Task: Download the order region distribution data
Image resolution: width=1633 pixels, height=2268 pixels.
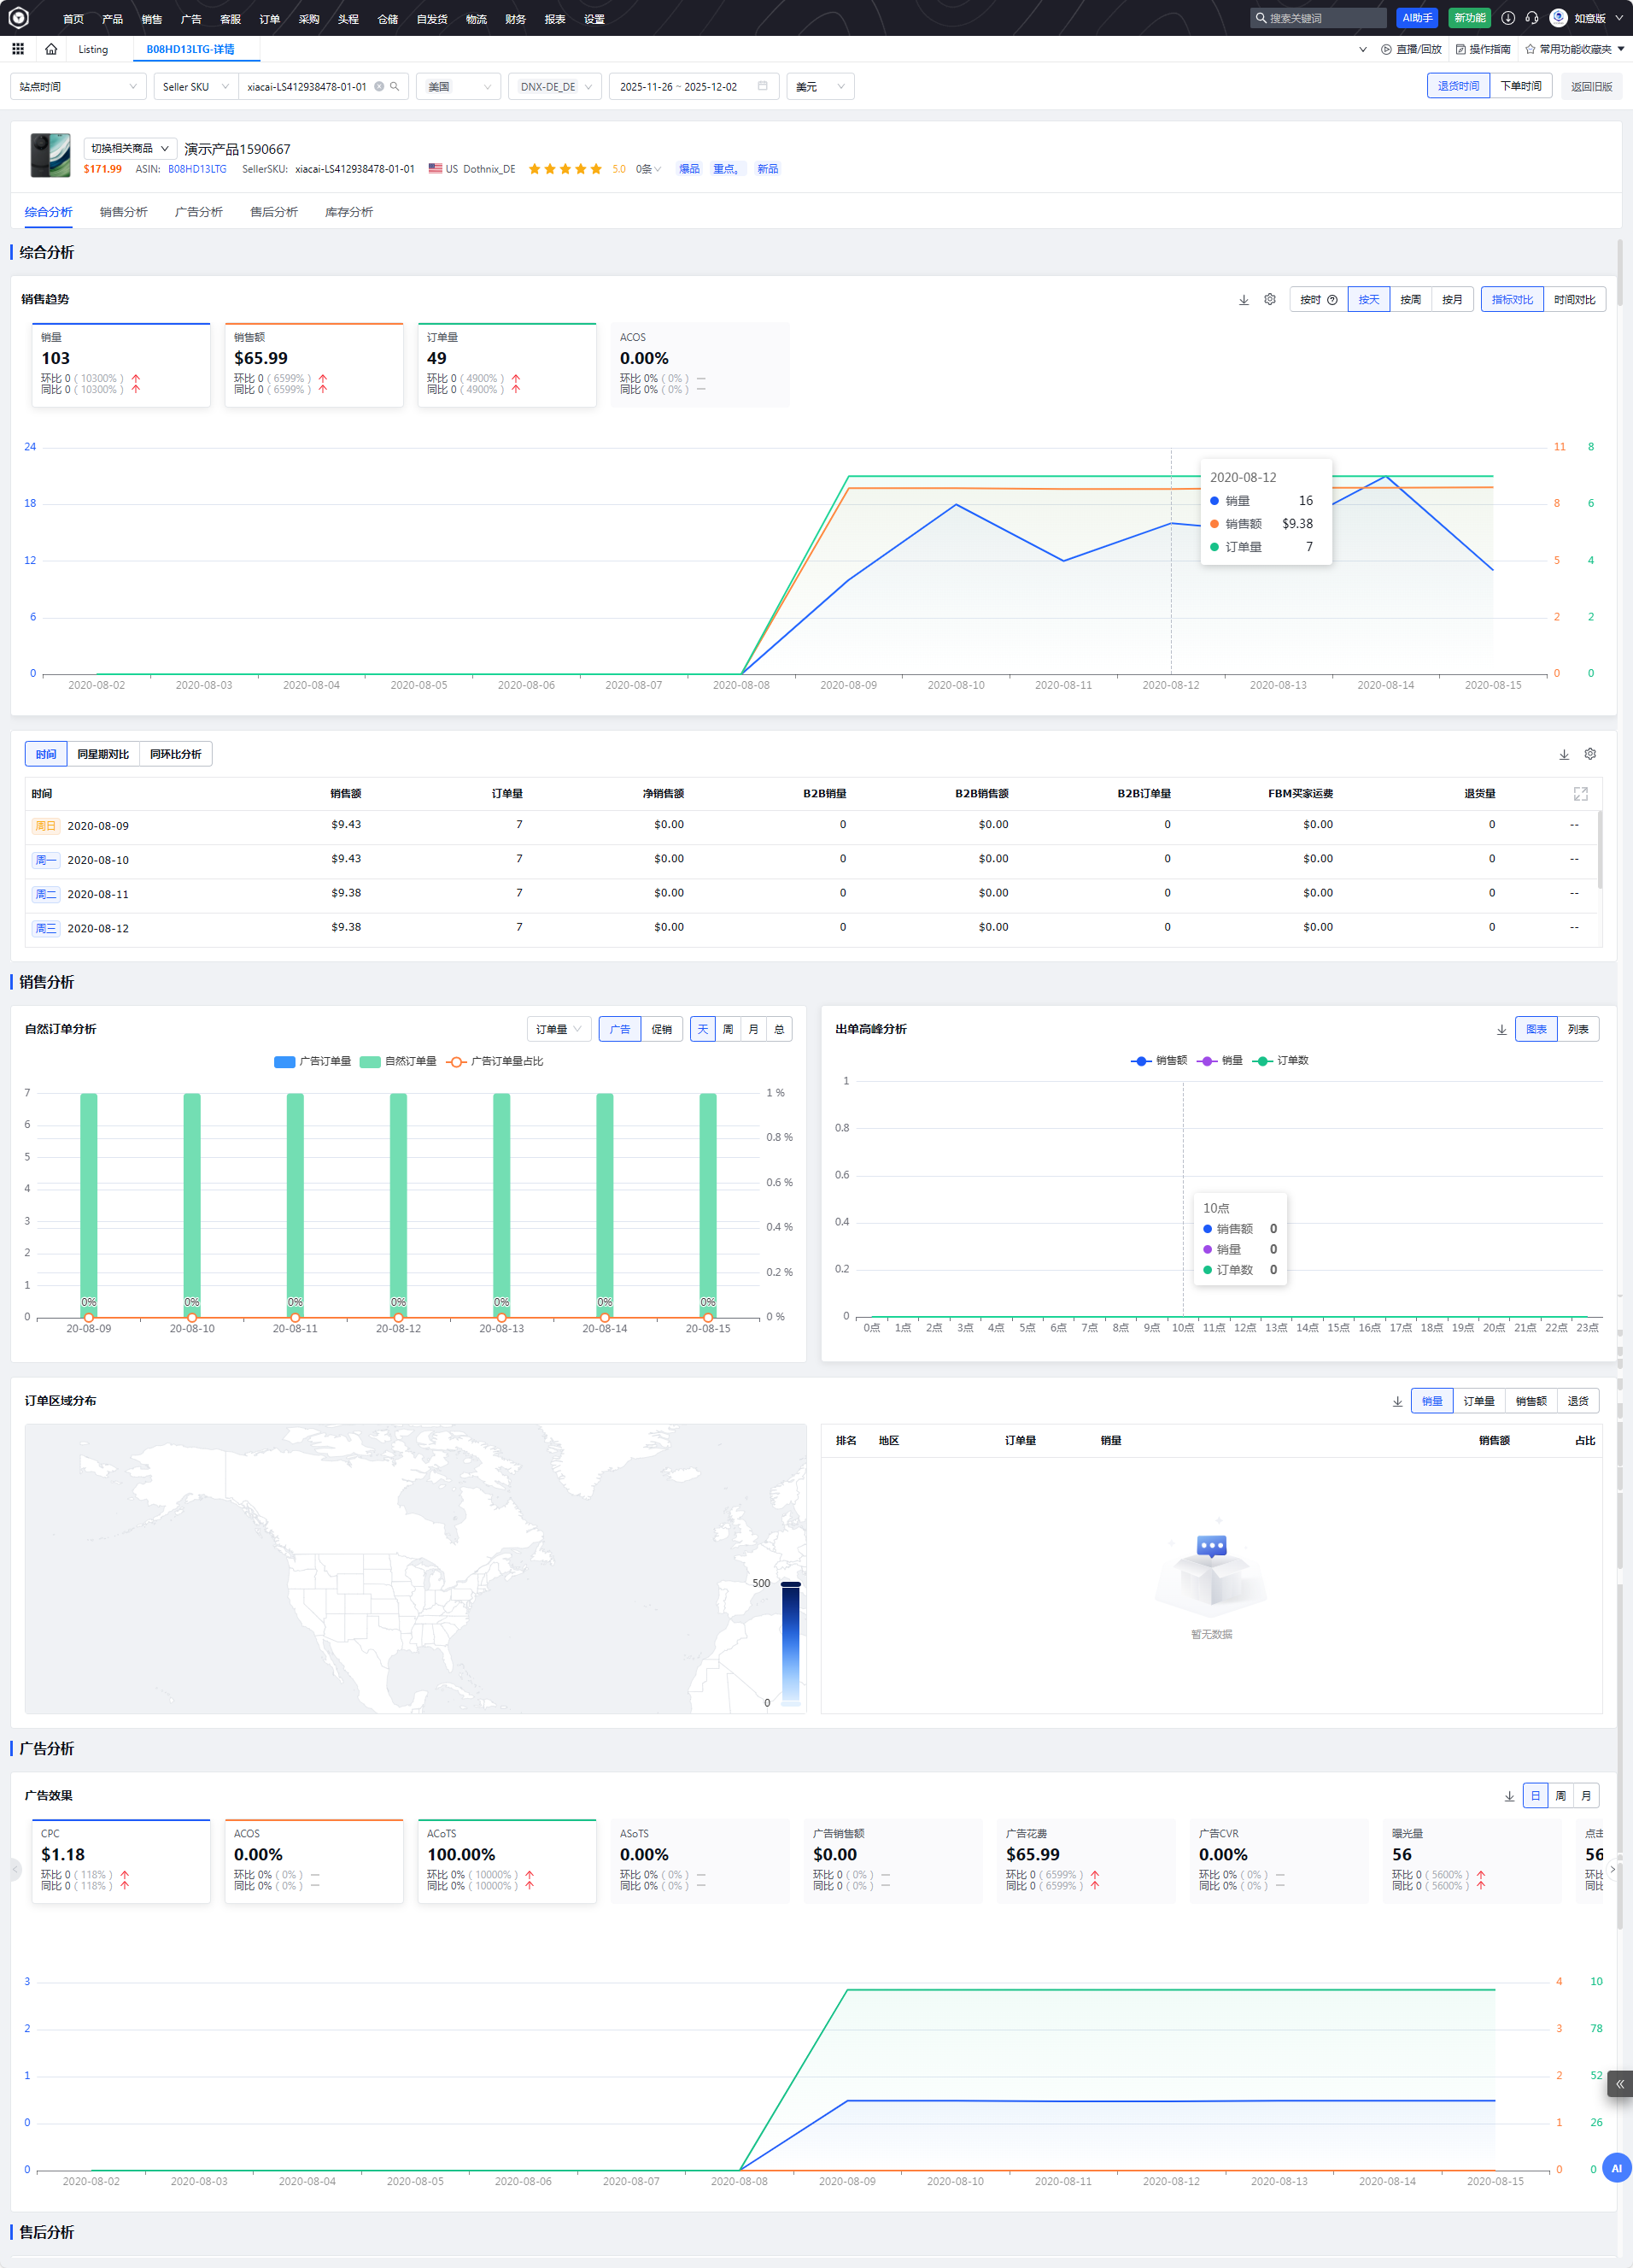Action: pos(1396,1402)
